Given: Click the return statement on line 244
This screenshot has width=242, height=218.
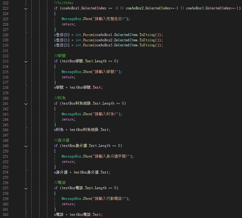Looking at the screenshot, I should [68, 119].
